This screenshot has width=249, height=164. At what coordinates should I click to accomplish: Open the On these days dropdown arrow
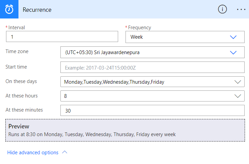[x=238, y=82]
